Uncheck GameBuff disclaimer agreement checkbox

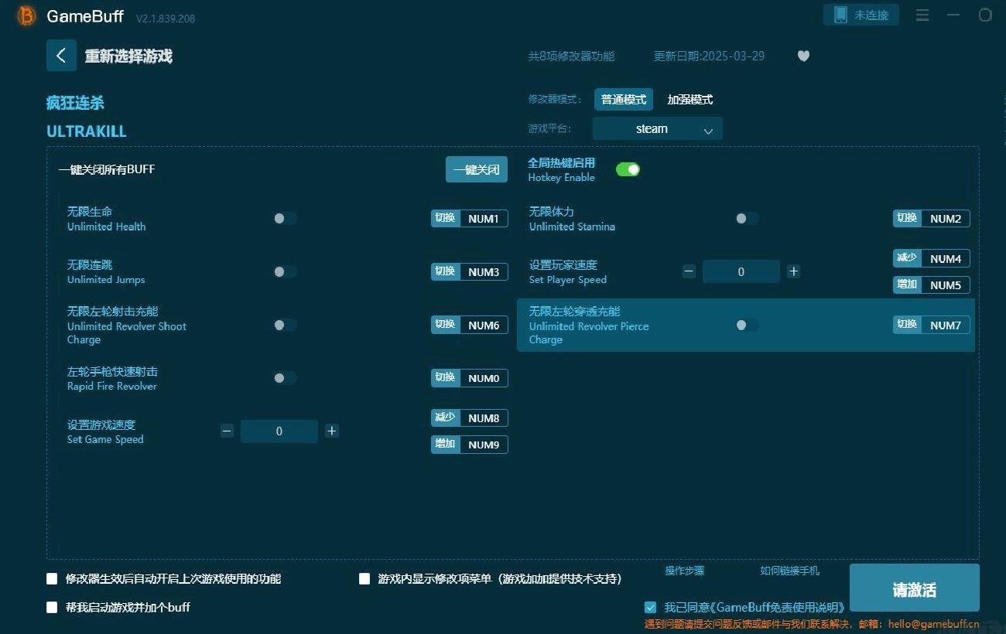point(650,607)
